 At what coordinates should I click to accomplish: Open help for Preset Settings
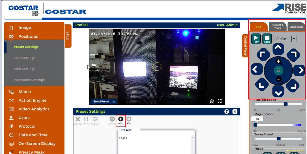(x=227, y=112)
